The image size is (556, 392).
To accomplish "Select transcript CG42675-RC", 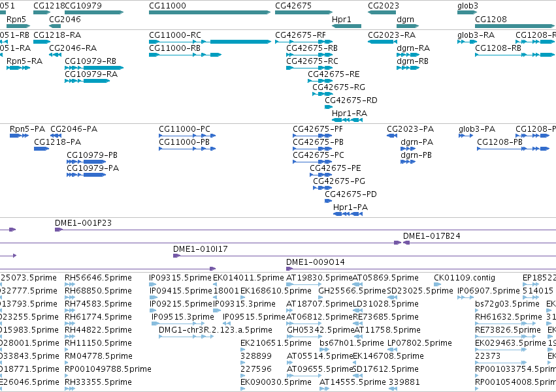I will click(309, 68).
